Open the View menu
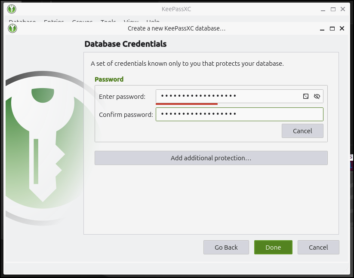Viewport: 354px width, 278px height. (131, 22)
